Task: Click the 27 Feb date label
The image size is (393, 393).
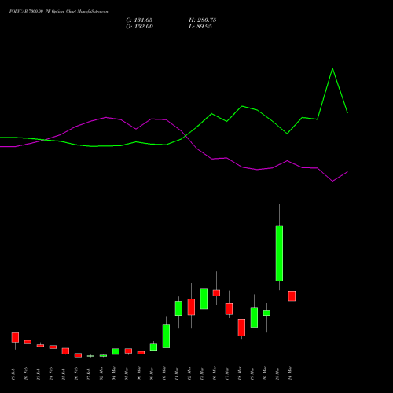Action: (x=89, y=374)
